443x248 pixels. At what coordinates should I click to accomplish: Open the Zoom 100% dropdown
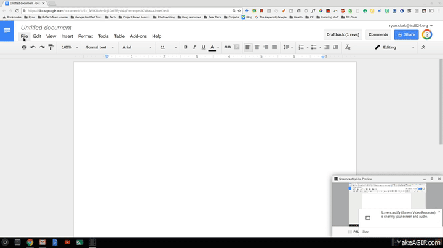(69, 47)
